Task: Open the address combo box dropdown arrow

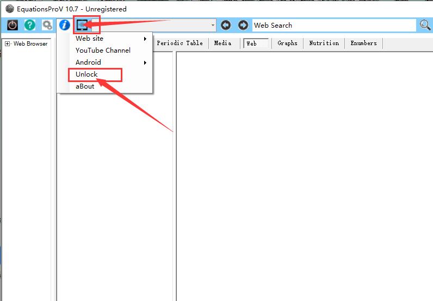Action: click(213, 25)
